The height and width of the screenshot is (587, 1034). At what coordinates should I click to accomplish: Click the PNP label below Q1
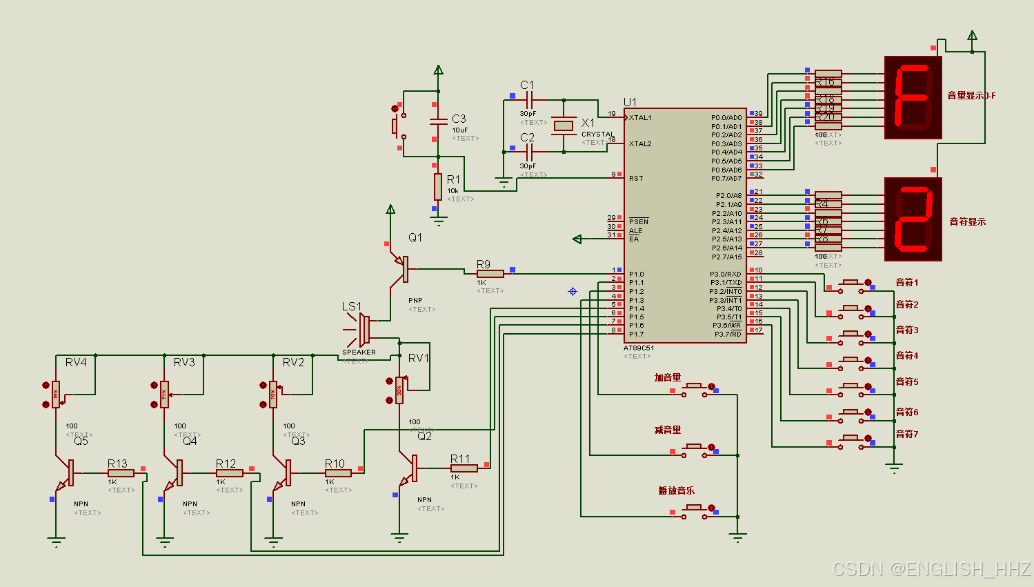415,300
